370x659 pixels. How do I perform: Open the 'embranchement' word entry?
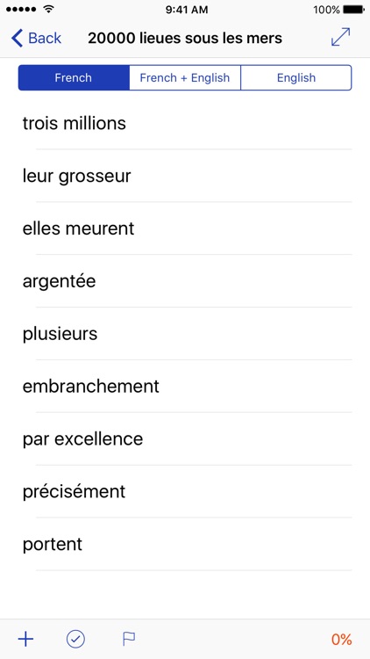click(x=185, y=387)
